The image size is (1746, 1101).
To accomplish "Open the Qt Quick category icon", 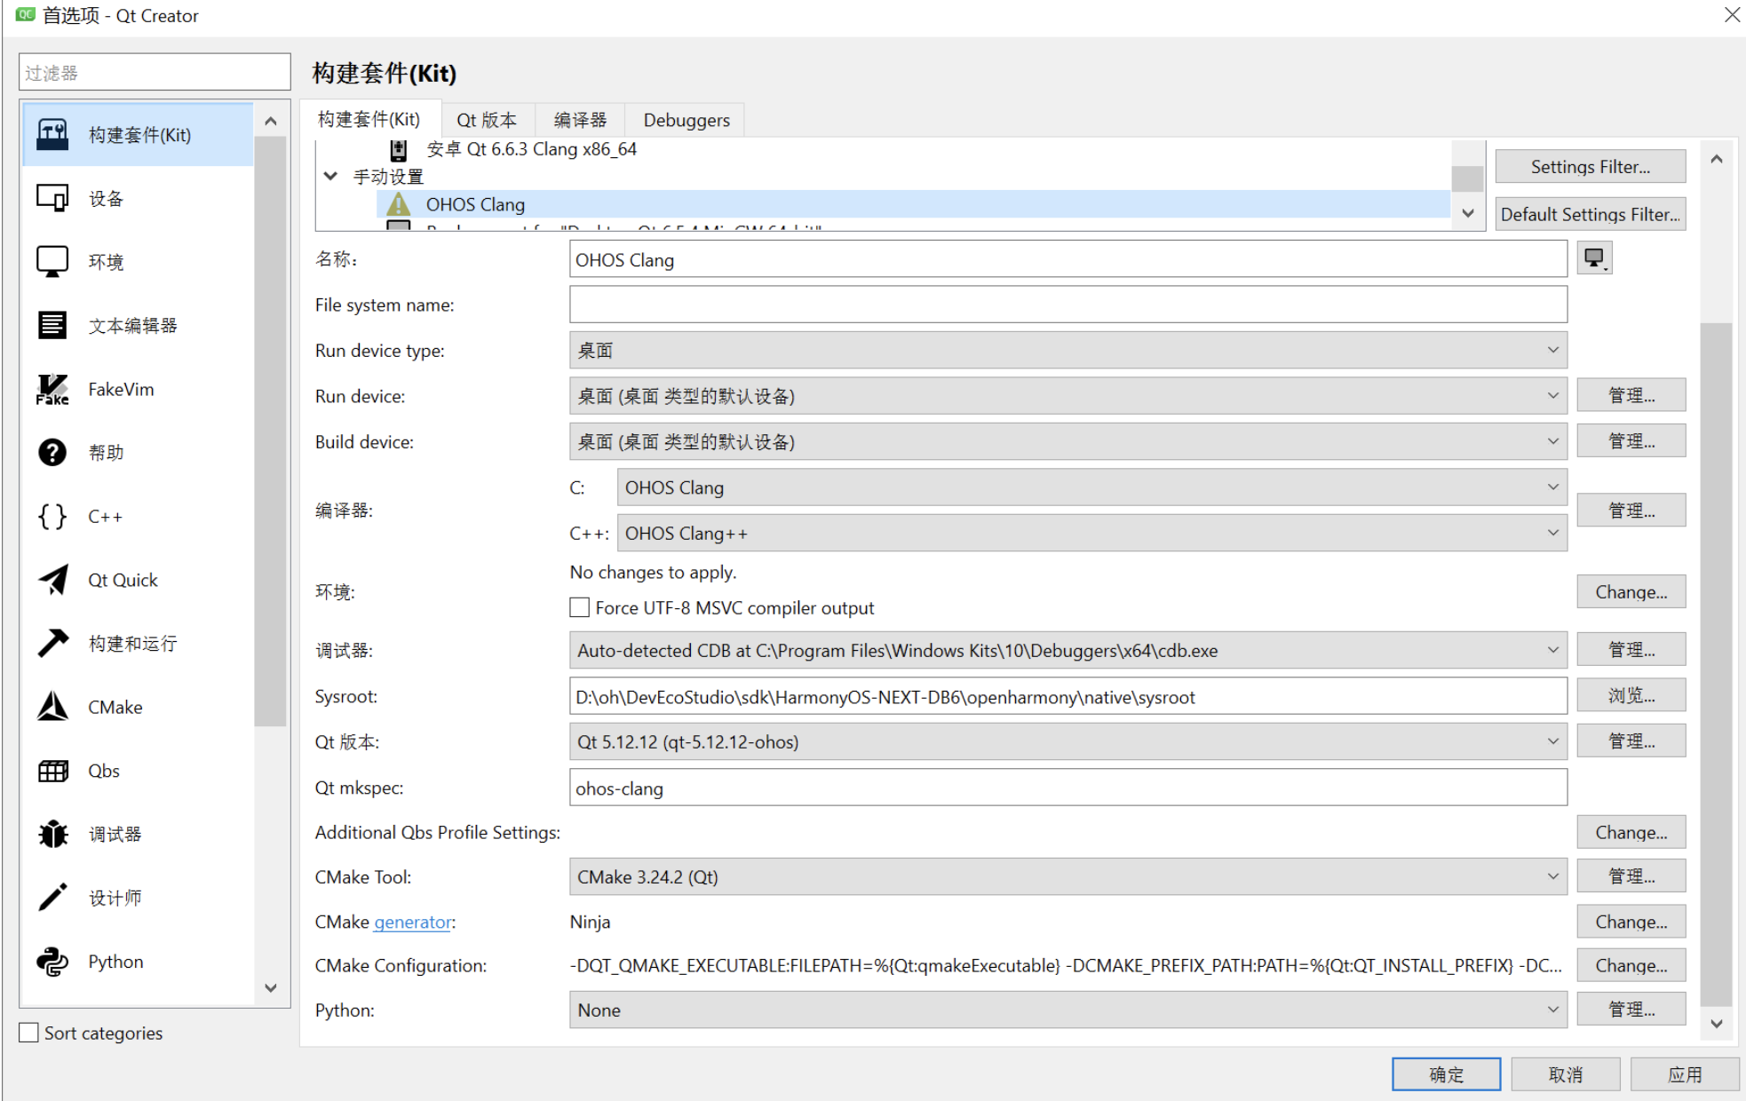I will (52, 581).
